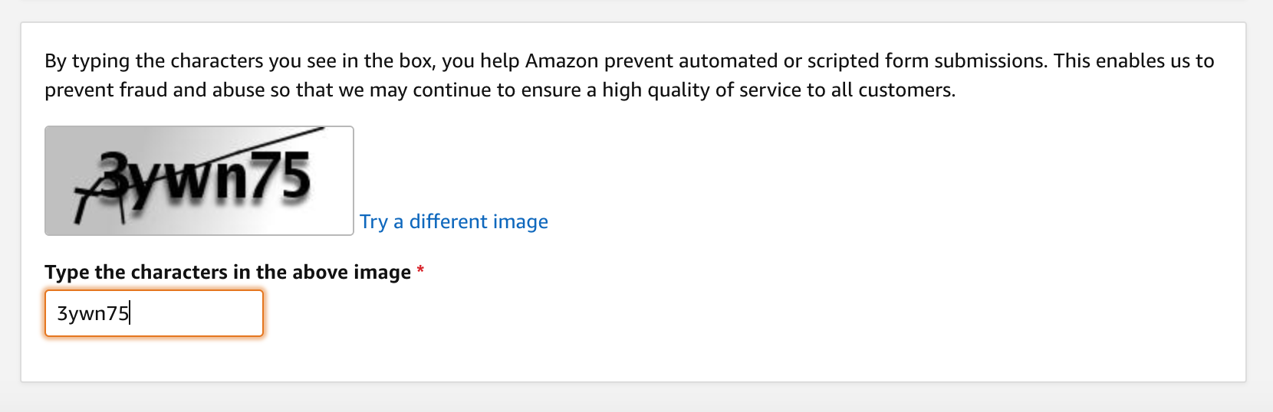Viewport: 1273px width, 412px height.
Task: Click the CAPTCHA image showing 3ywn75
Action: (199, 181)
